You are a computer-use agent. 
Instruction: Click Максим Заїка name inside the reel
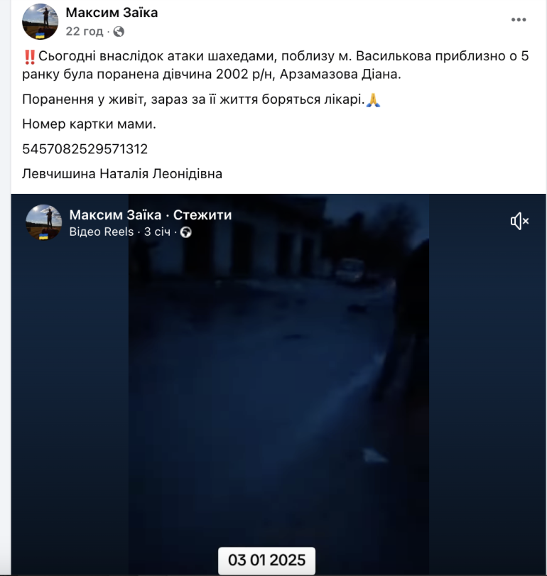pos(115,215)
